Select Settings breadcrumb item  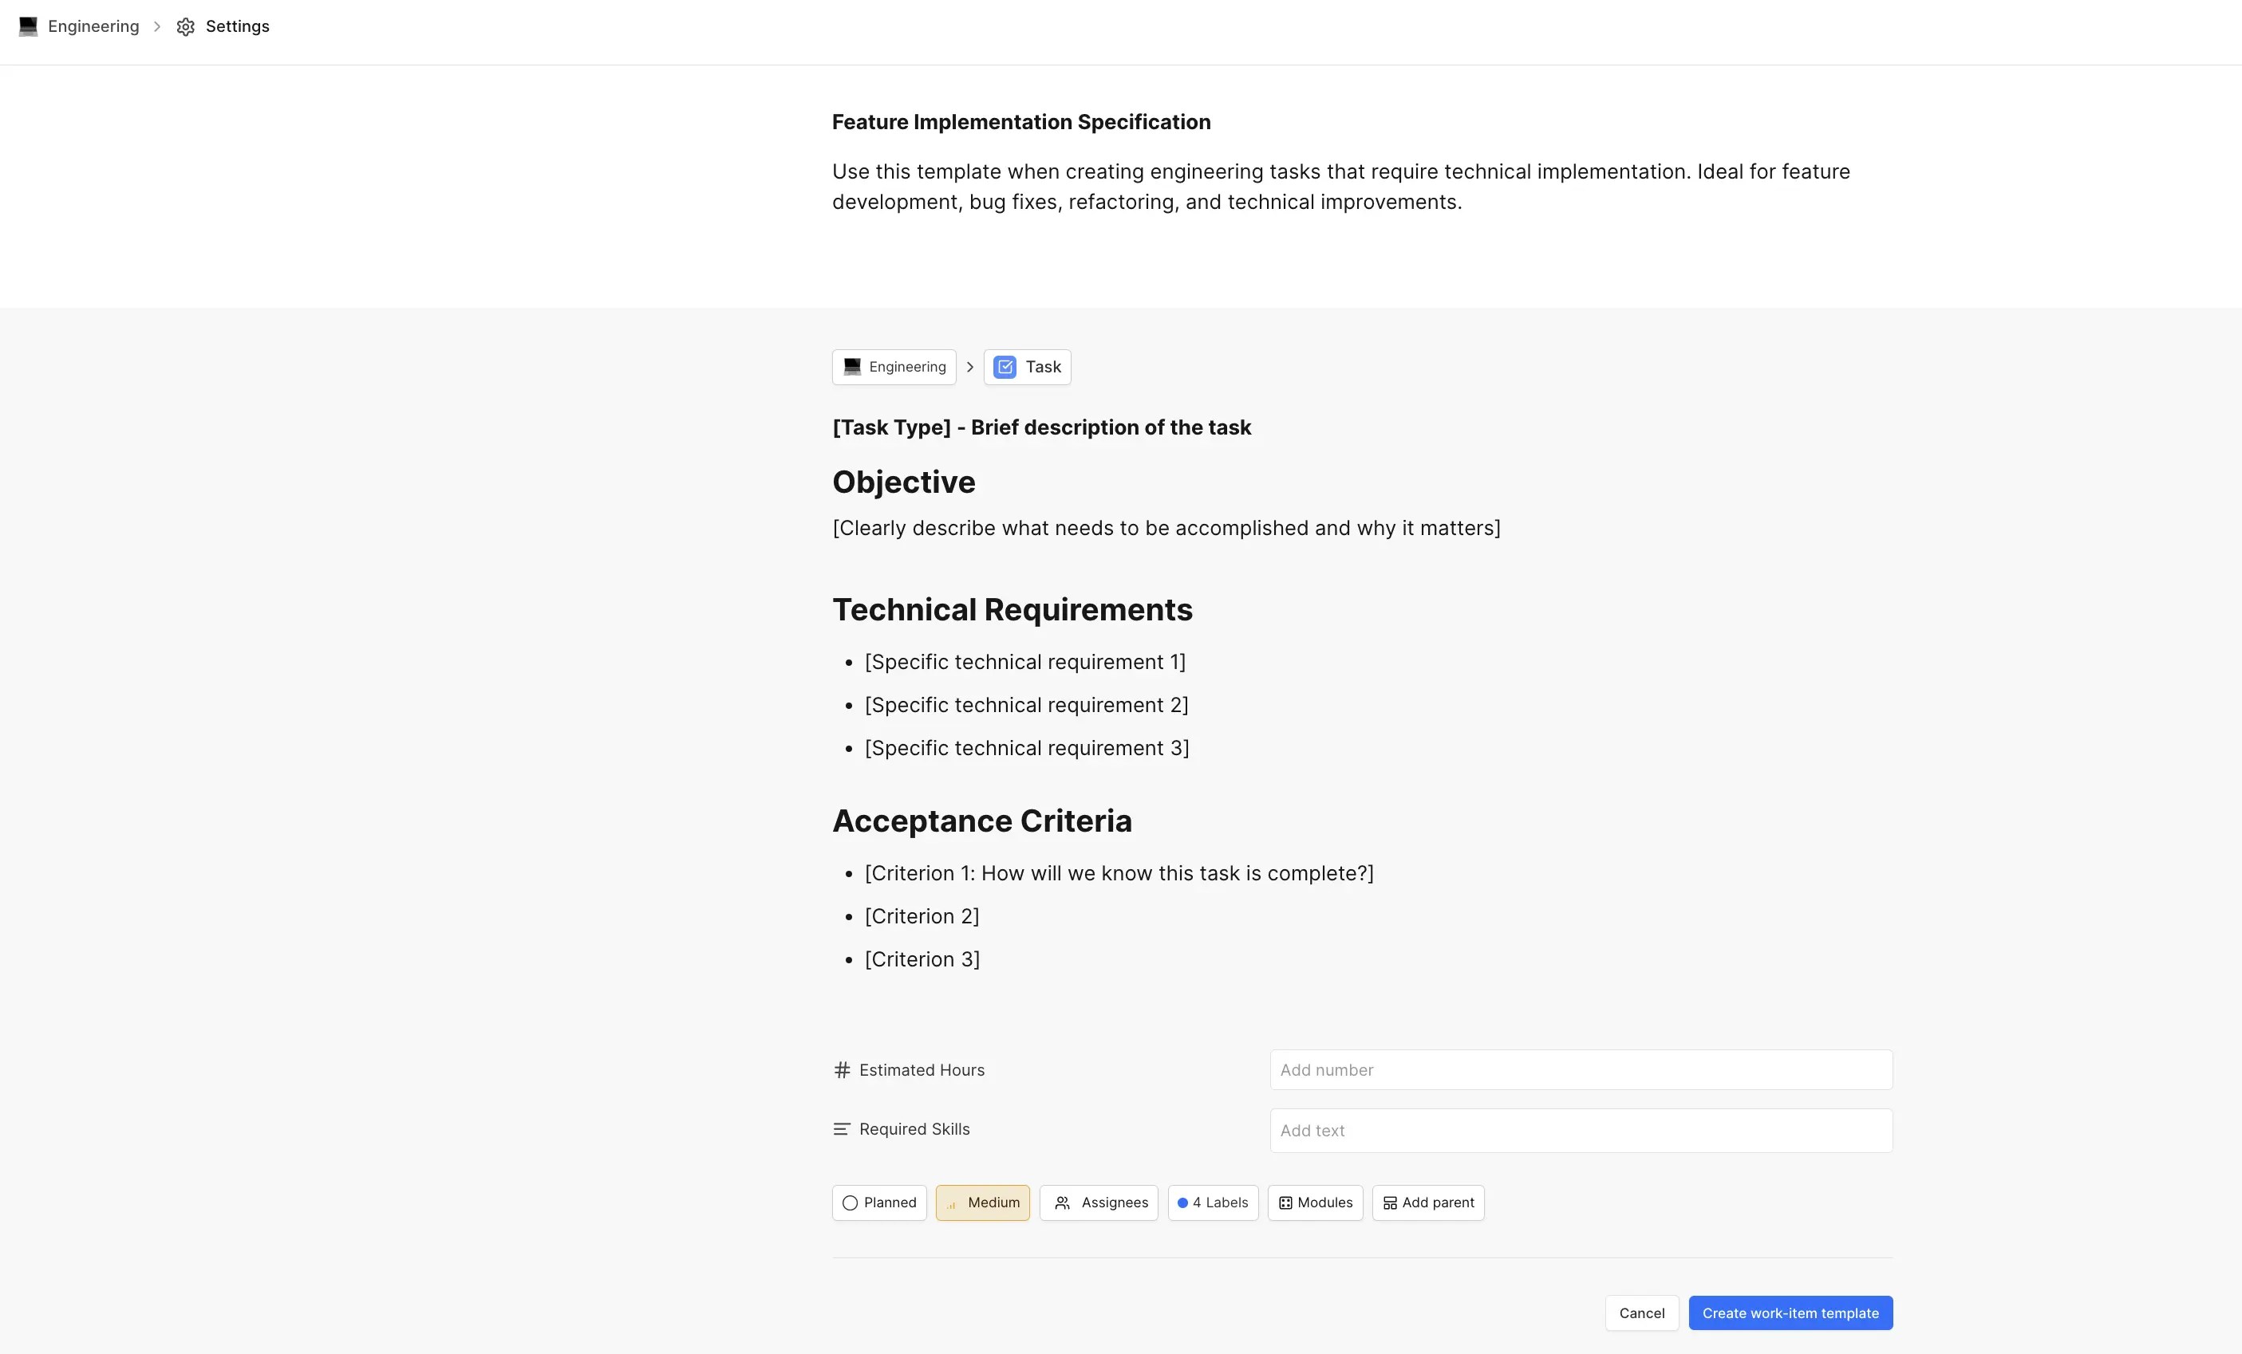(x=237, y=26)
